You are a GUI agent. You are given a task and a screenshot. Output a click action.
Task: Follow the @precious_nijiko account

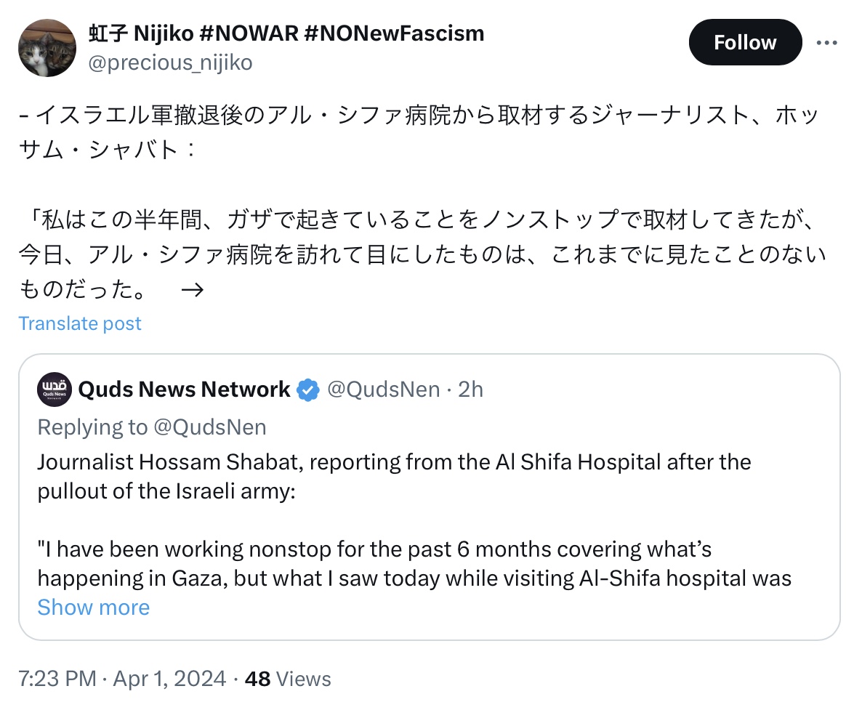(745, 42)
